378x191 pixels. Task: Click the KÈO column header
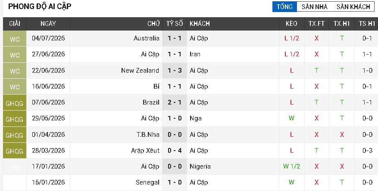coord(291,24)
